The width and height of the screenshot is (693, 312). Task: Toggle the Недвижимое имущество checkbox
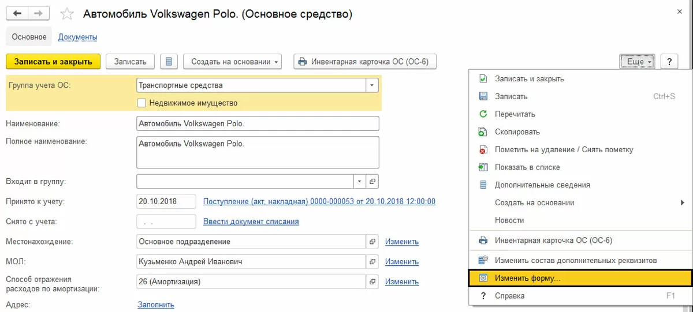pyautogui.click(x=141, y=103)
